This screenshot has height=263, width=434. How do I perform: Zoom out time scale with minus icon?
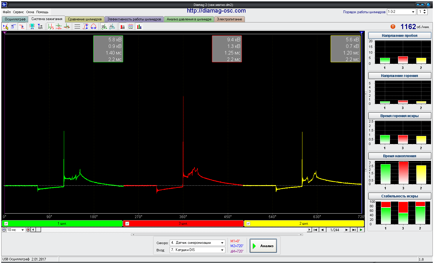pyautogui.click(x=4, y=230)
